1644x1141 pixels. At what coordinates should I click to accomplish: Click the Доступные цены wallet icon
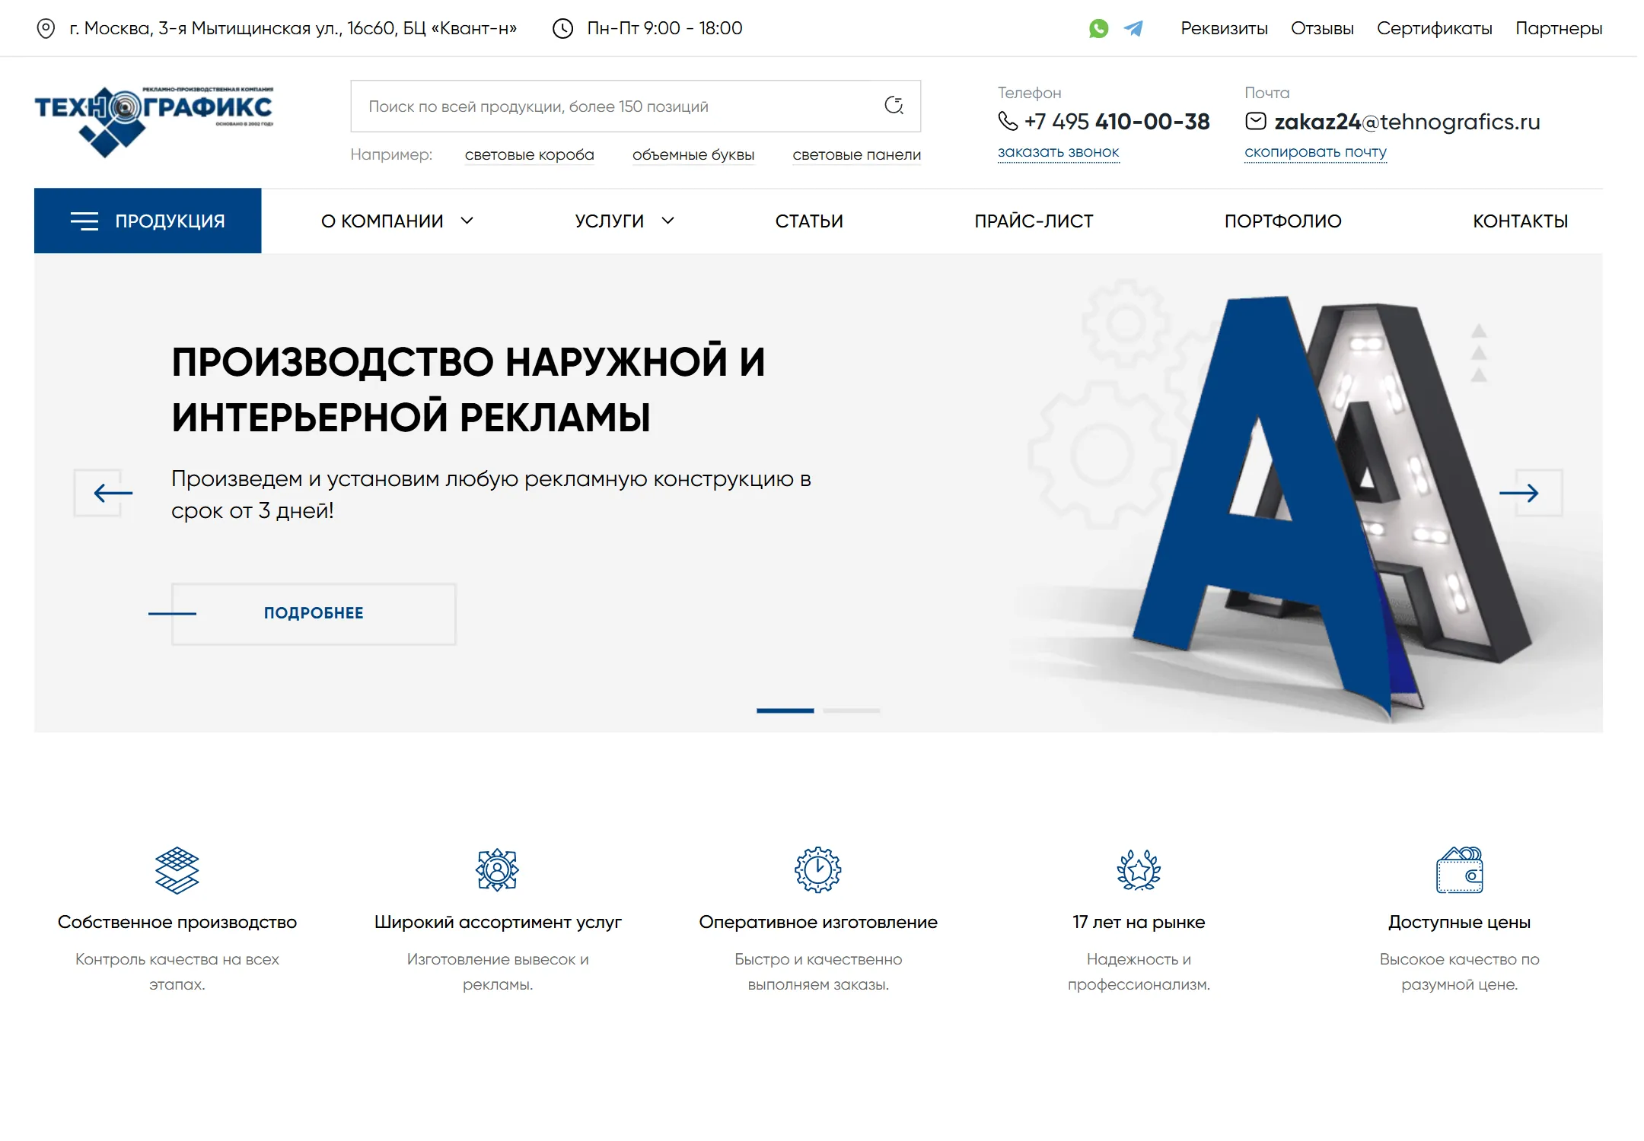coord(1460,869)
